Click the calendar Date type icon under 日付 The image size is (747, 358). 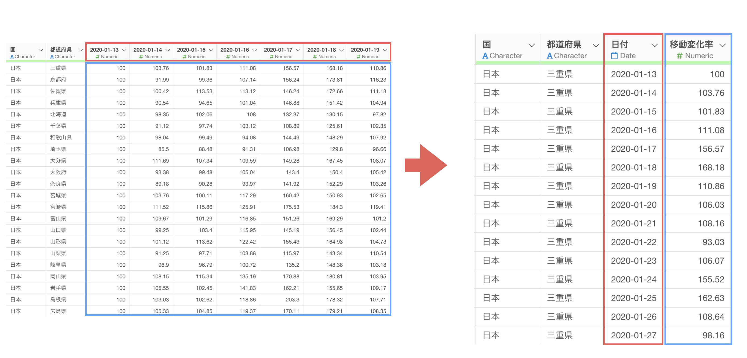(614, 56)
